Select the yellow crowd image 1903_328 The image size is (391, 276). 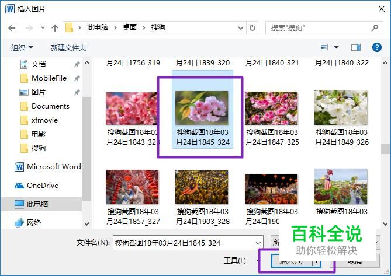coord(202,187)
